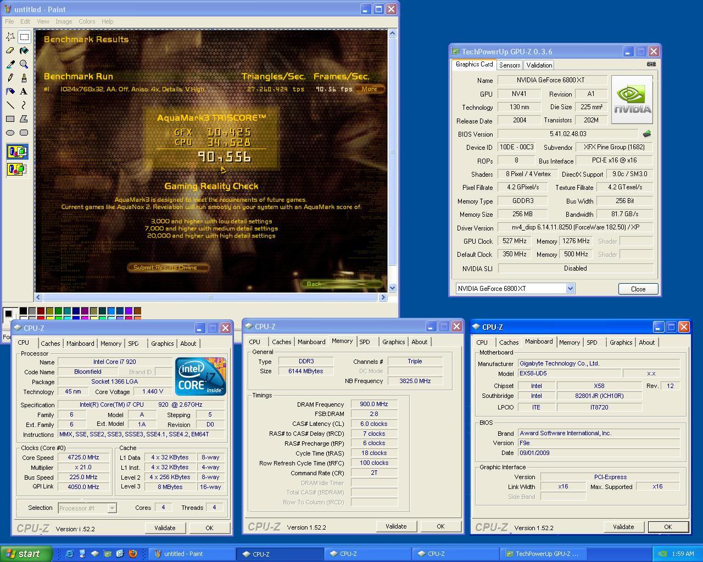Choose the opaque selection mode option

click(17, 151)
